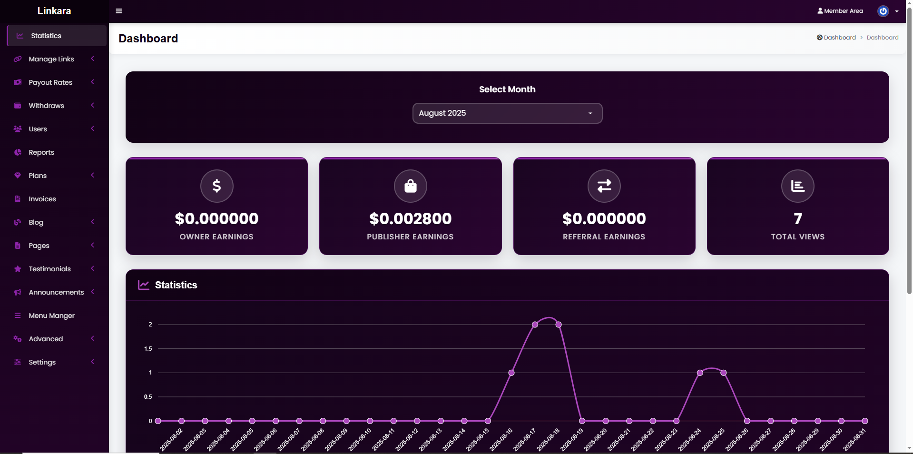The image size is (913, 454).
Task: Click the Member Area link
Action: tap(840, 11)
